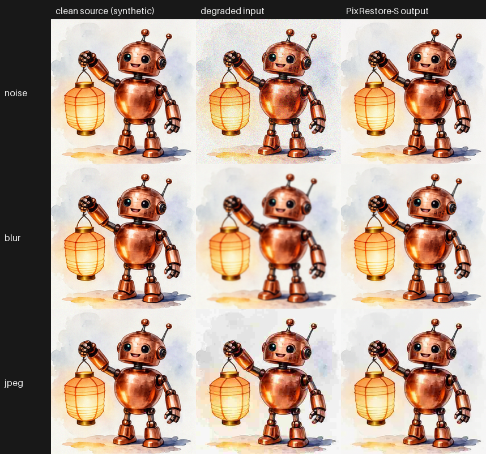The image size is (486, 454).
Task: Select the 'PixRestore-S output' column header
Action: pos(387,11)
